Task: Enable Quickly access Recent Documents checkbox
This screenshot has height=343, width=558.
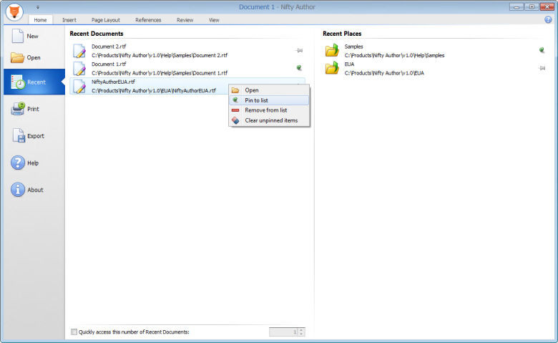Action: tap(74, 332)
